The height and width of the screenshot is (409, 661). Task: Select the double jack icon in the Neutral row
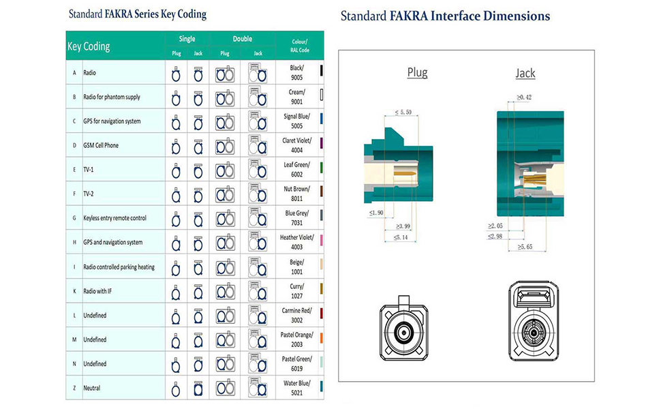pos(258,388)
